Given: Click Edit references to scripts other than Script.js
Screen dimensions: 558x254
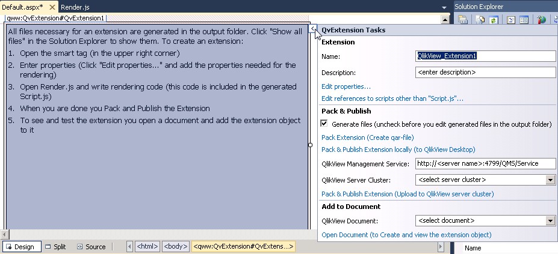Looking at the screenshot, I should pyautogui.click(x=392, y=98).
